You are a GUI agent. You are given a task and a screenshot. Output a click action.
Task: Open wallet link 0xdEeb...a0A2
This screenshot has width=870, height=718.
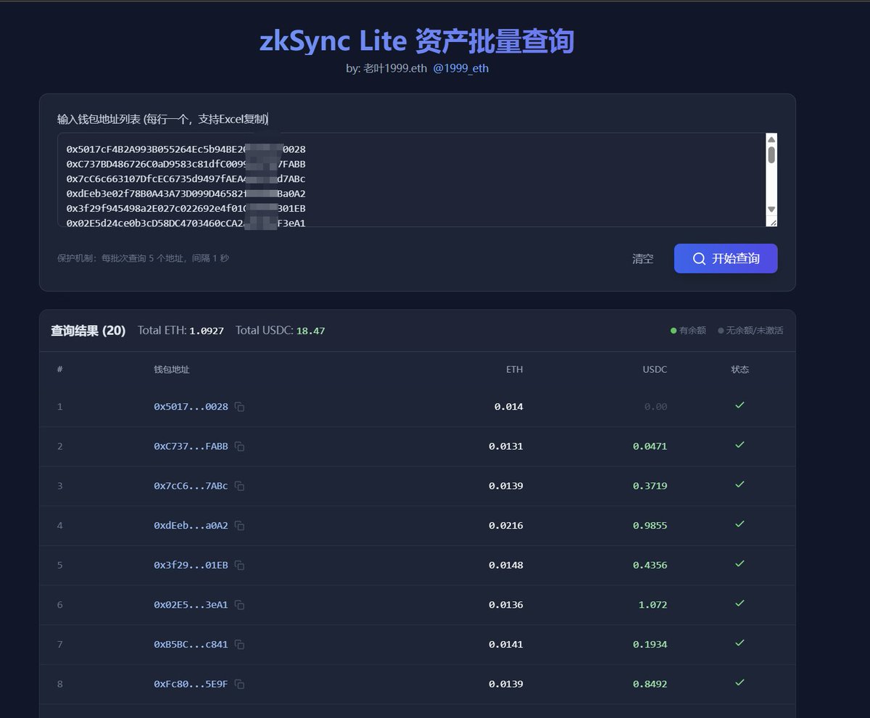point(191,526)
